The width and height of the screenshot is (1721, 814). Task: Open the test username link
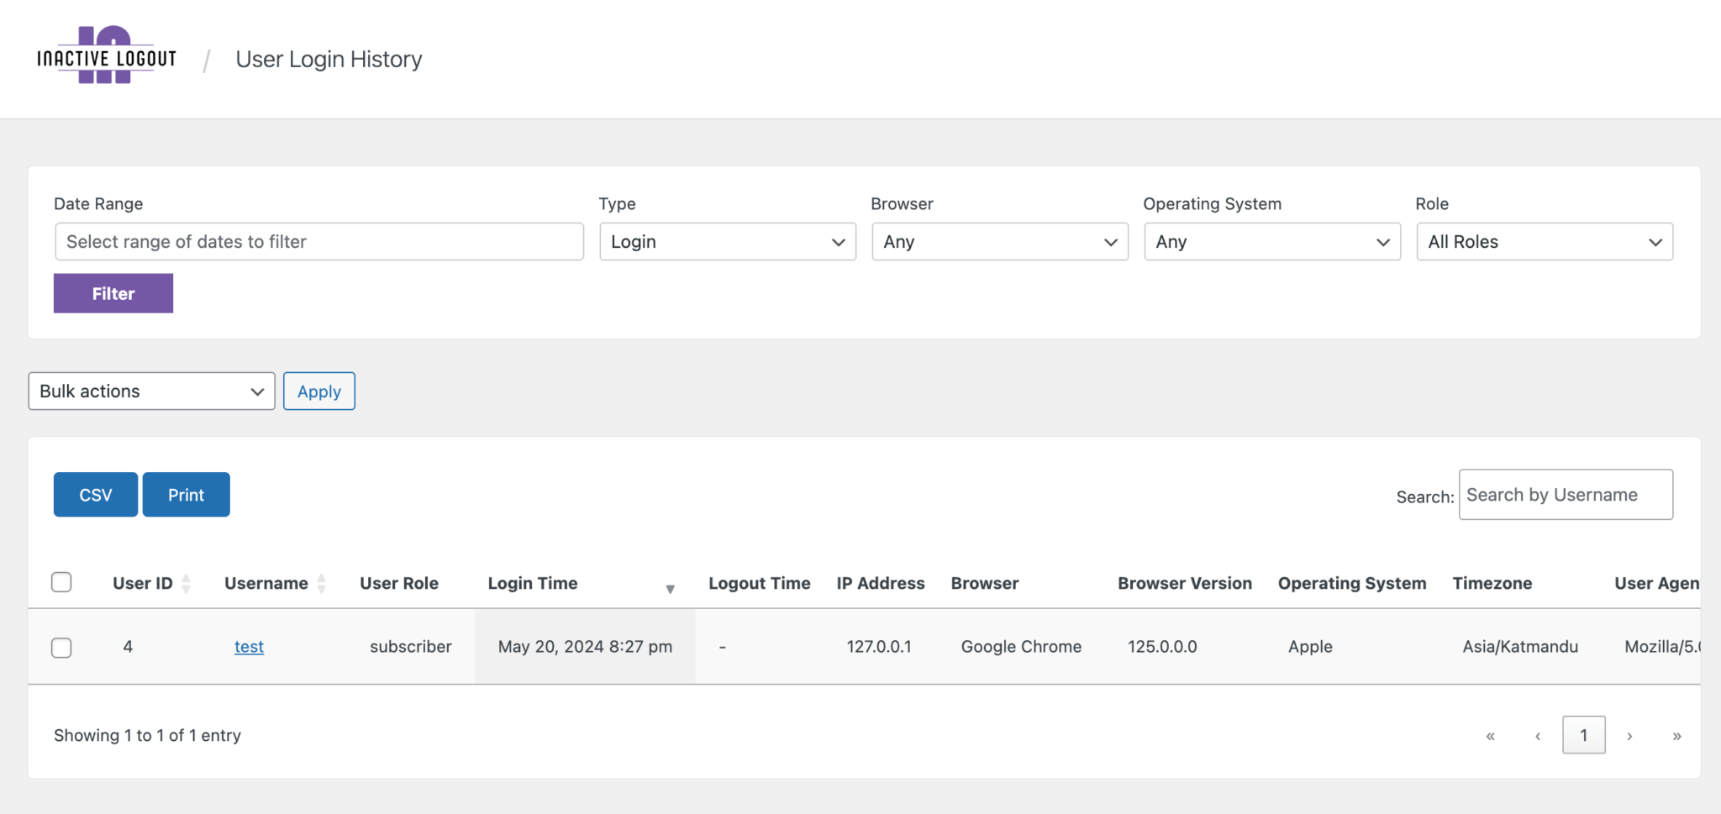[x=249, y=647]
